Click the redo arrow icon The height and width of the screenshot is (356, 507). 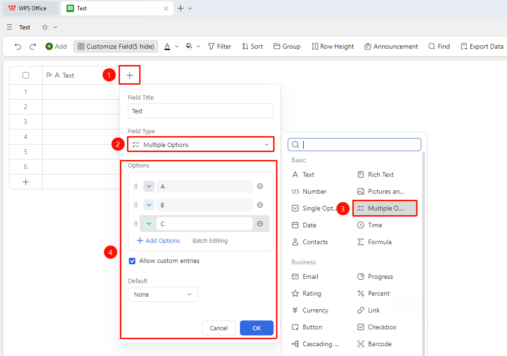pyautogui.click(x=33, y=46)
